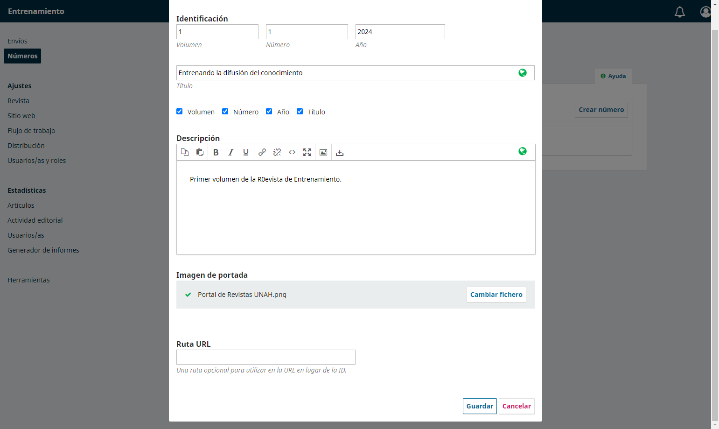Uncheck the Título checkbox
The height and width of the screenshot is (429, 719).
pos(300,112)
